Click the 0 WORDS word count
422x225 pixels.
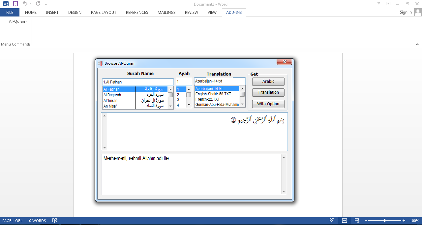pos(38,221)
